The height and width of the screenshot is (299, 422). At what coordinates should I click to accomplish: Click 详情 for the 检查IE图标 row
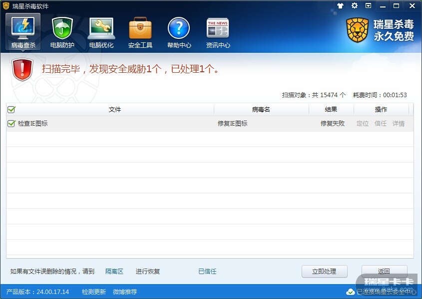pyautogui.click(x=399, y=123)
